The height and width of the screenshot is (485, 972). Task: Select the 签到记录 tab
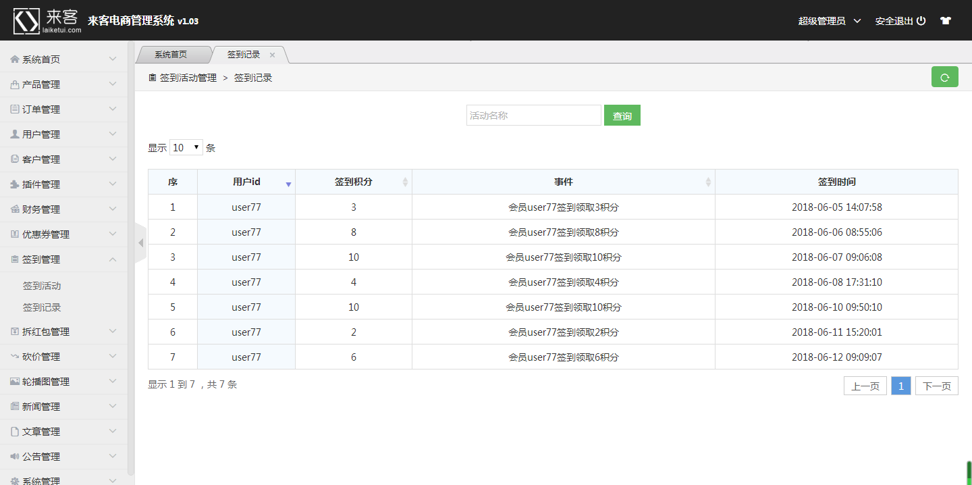(244, 55)
